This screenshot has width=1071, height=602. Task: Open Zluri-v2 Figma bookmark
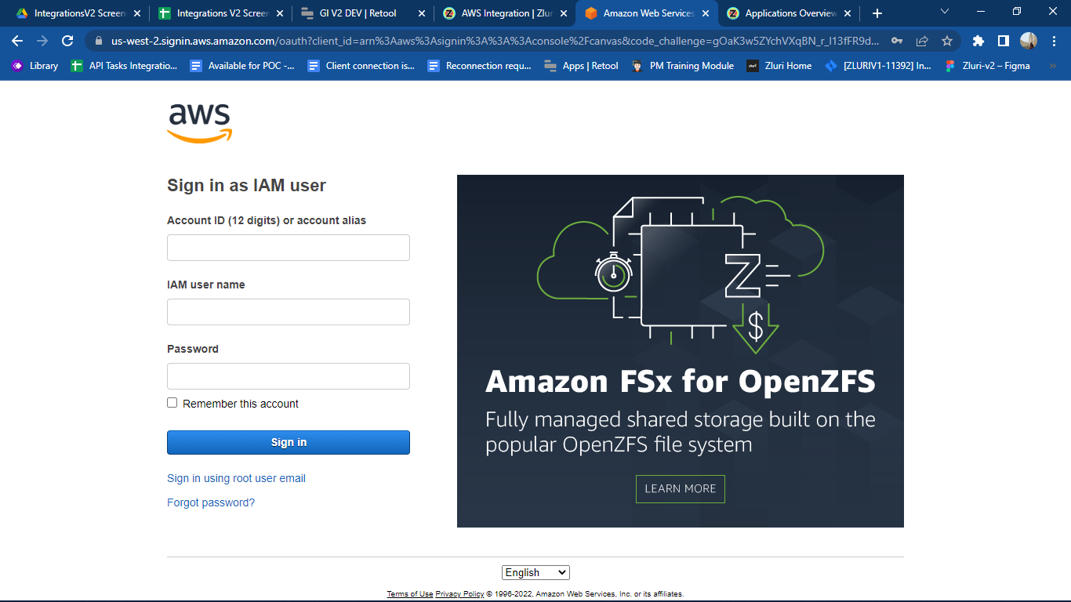[988, 66]
